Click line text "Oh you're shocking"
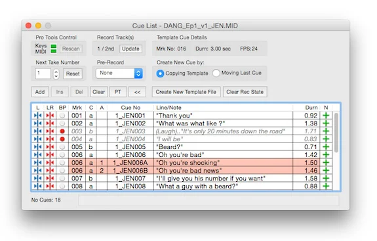The width and height of the screenshot is (377, 241). pyautogui.click(x=188, y=163)
